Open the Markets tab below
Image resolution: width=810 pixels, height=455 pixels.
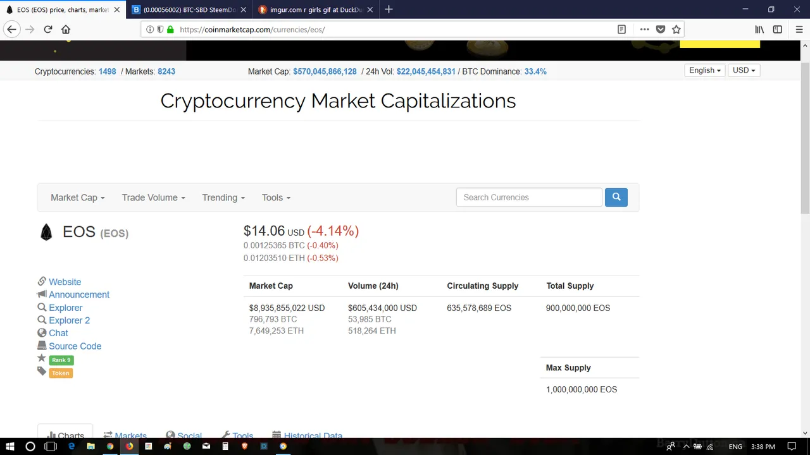point(125,435)
